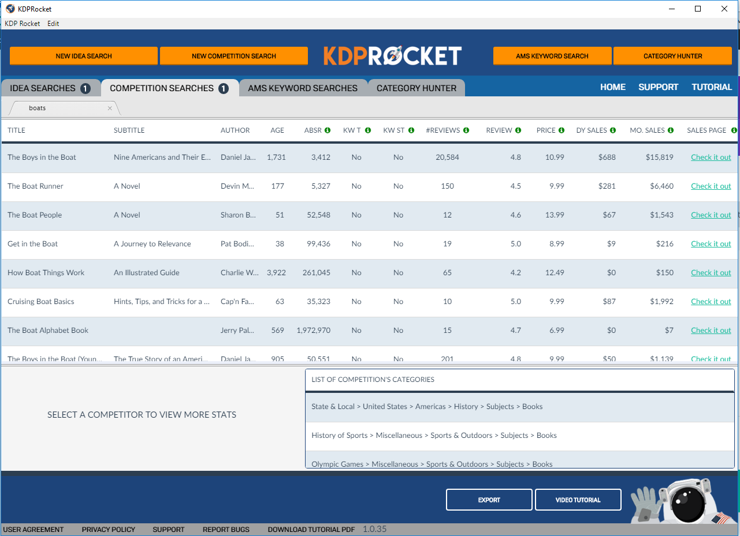The width and height of the screenshot is (740, 536).
Task: Click author Charlie W... cell
Action: coord(240,273)
